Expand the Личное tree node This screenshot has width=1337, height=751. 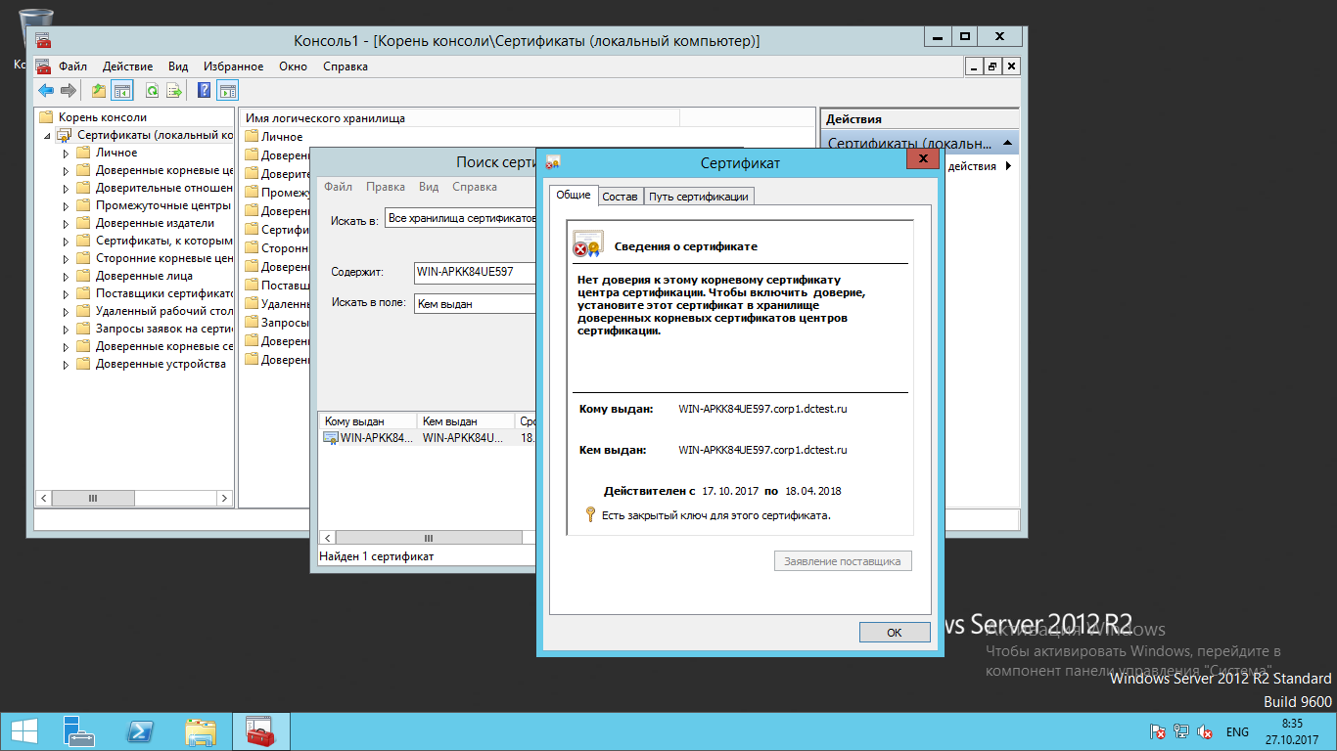click(x=67, y=154)
